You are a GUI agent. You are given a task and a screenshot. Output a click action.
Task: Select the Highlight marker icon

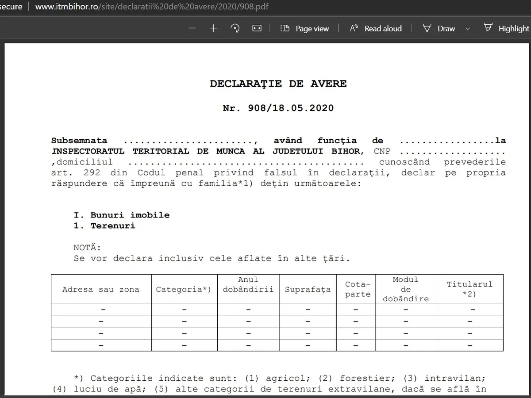[x=488, y=28]
